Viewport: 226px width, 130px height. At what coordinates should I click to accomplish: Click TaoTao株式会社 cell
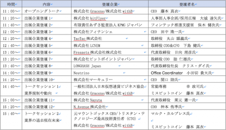(x=110, y=38)
